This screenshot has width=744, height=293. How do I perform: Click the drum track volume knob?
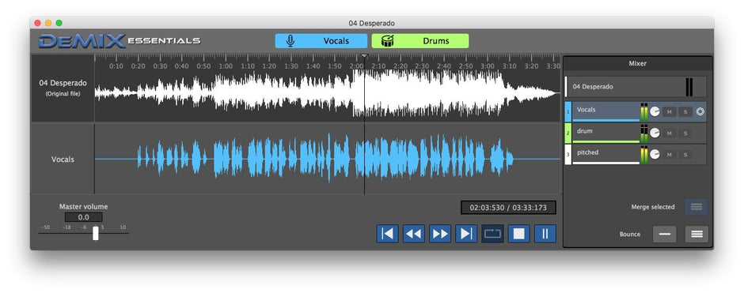point(655,133)
